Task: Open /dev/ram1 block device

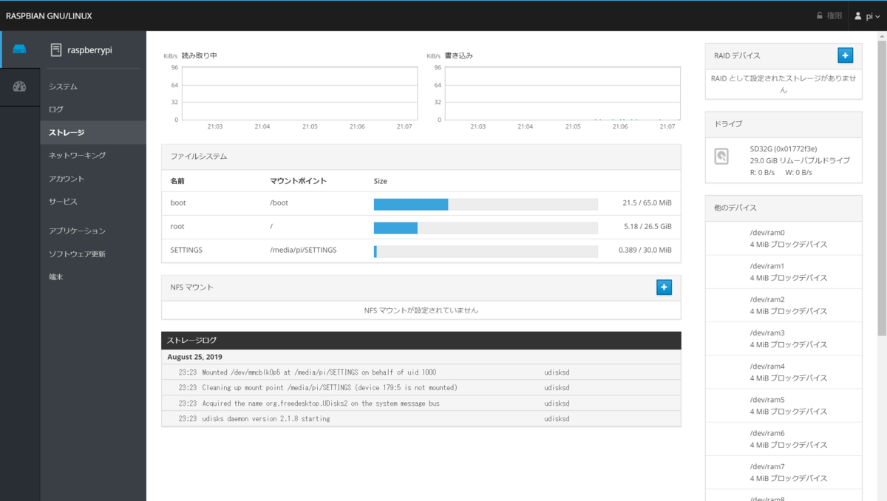Action: 784,272
